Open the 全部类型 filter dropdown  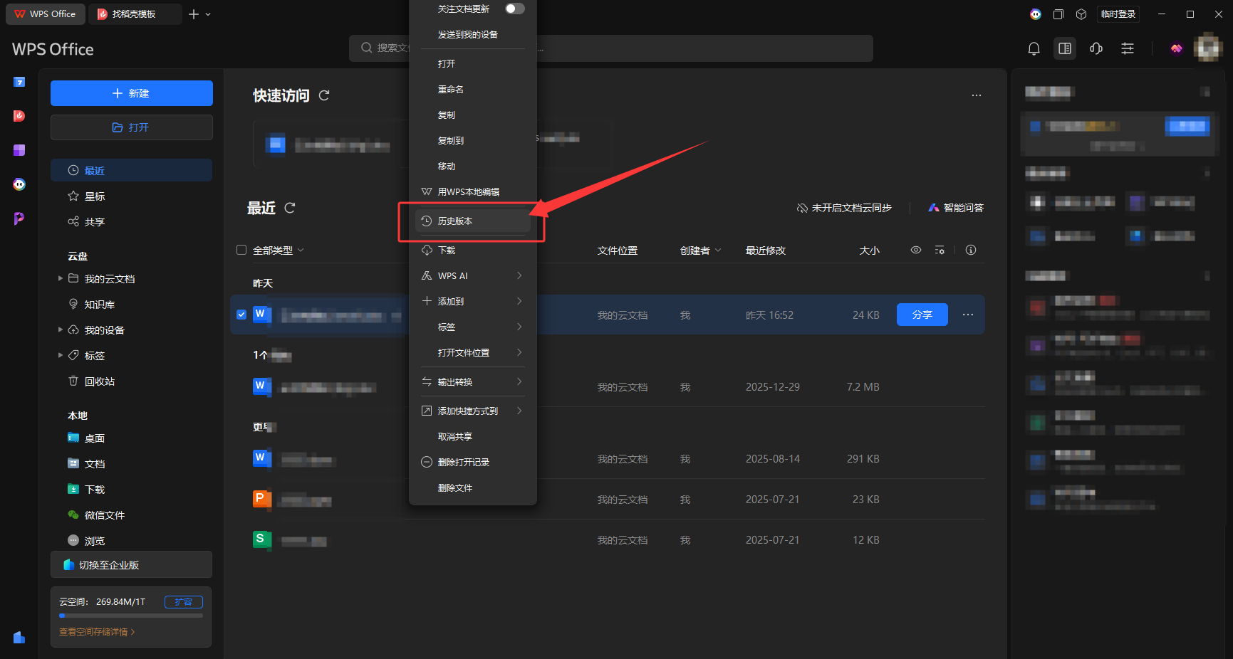279,251
